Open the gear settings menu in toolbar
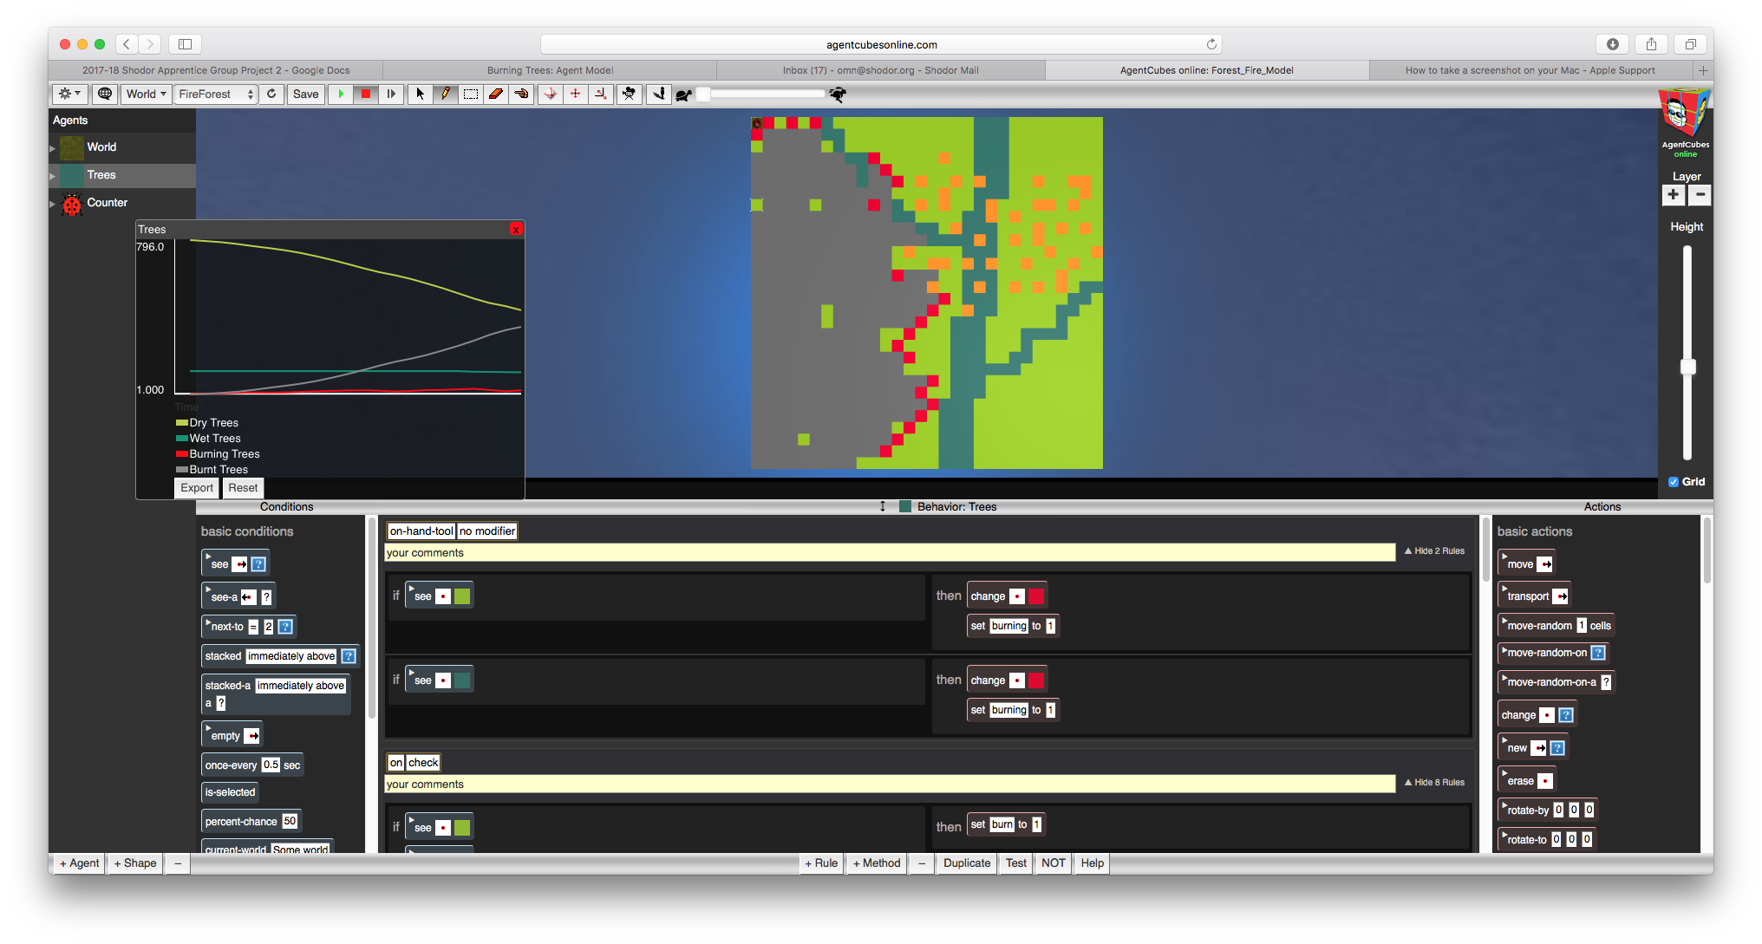The width and height of the screenshot is (1762, 944). 69,94
